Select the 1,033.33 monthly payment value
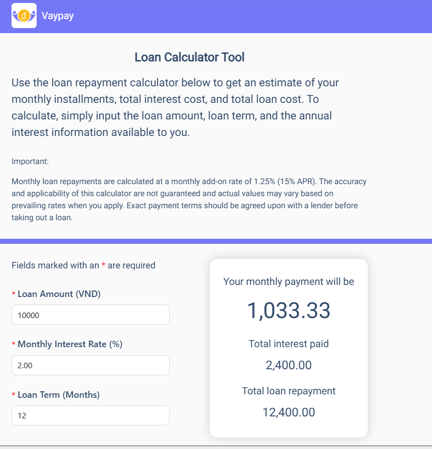432x449 pixels. click(289, 311)
